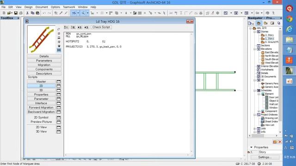Open the File menu
The image size is (296, 166).
(3, 7)
